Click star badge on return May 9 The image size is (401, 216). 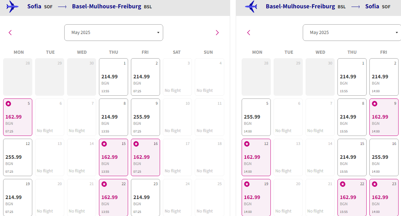point(375,104)
